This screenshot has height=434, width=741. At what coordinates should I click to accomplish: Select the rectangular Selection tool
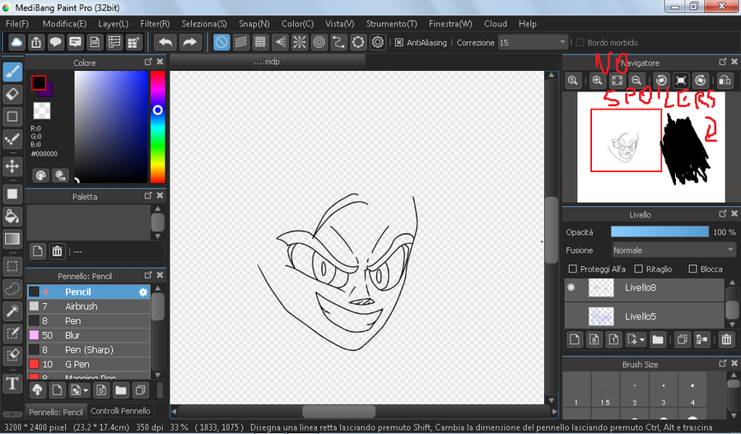12,266
